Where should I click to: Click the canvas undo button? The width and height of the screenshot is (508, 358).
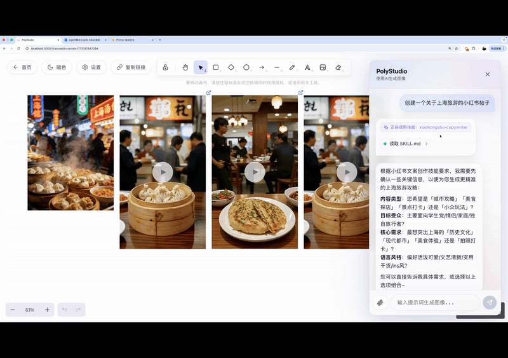pyautogui.click(x=65, y=310)
